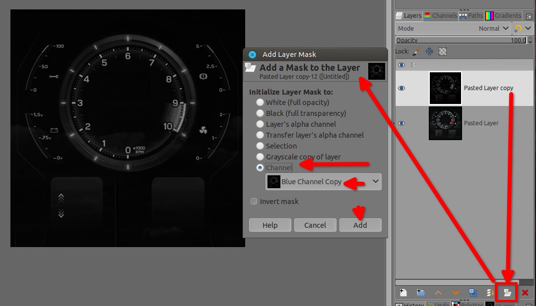Screen dimensions: 536x306
Task: Duplicate the selected layer
Action: coord(473,292)
